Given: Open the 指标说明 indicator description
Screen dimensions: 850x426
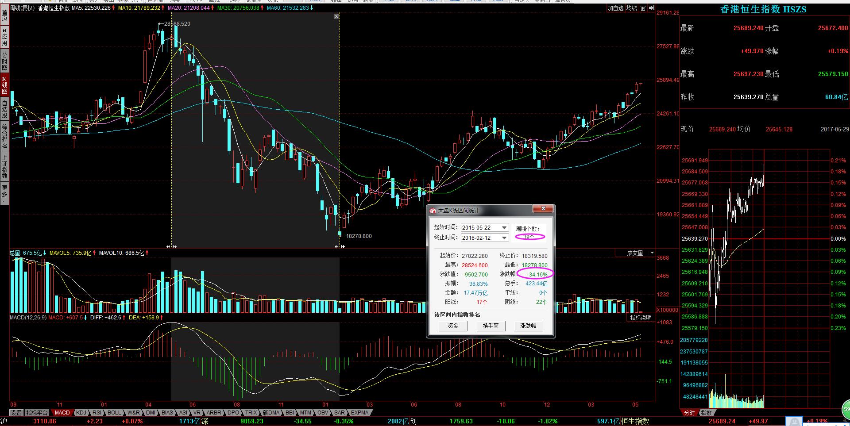Looking at the screenshot, I should point(641,318).
